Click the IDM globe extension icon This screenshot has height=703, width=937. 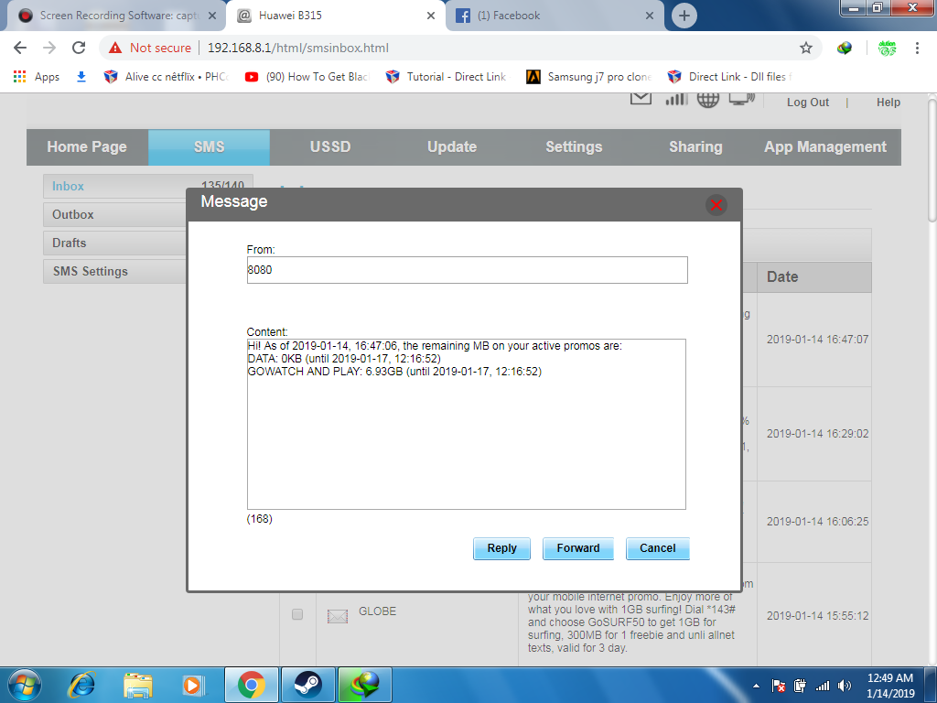click(x=844, y=48)
